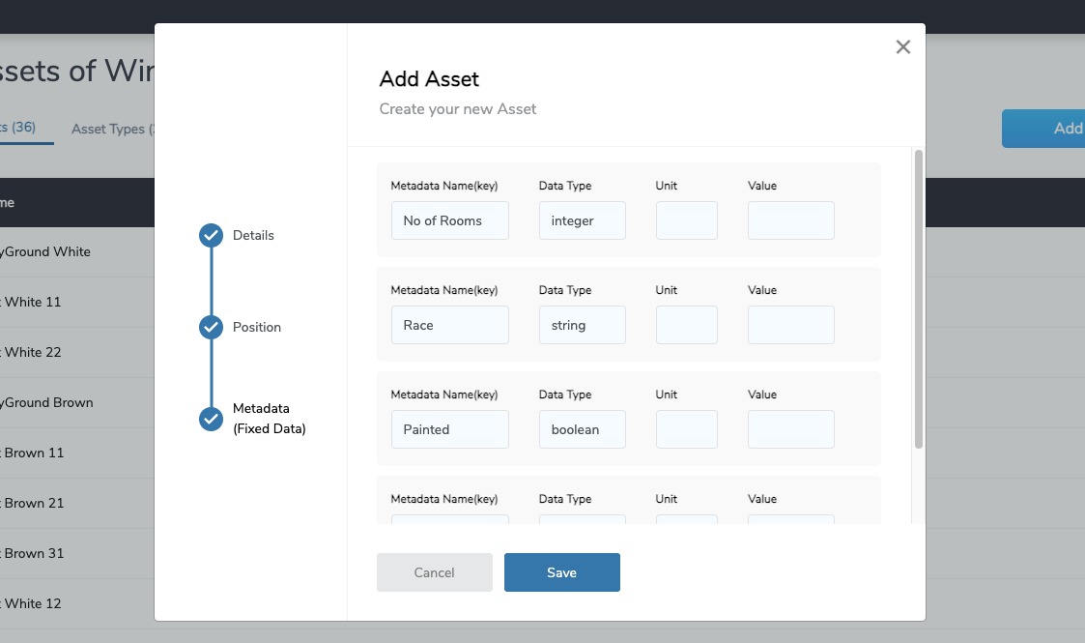This screenshot has height=643, width=1085.
Task: Click the Unit field in No of Rooms row
Action: point(686,220)
